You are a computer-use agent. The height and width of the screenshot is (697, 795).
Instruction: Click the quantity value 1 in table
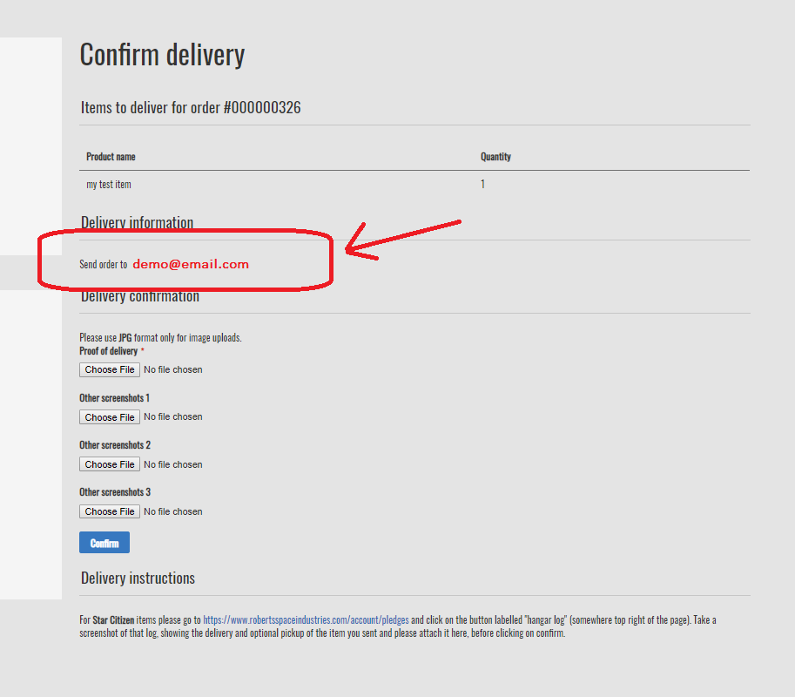pyautogui.click(x=483, y=185)
